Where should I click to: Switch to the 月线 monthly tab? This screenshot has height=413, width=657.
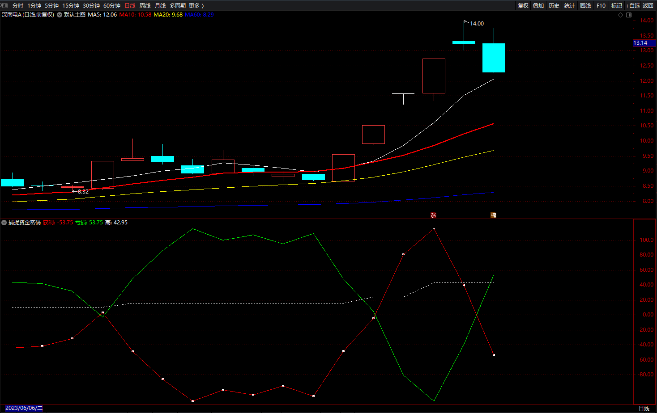click(160, 5)
